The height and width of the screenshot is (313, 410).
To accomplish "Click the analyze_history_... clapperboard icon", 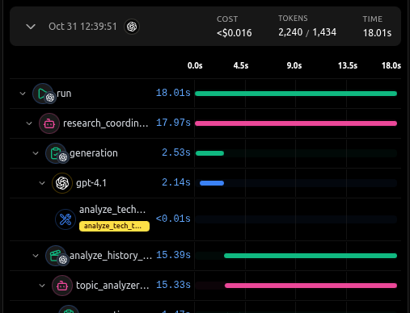I will click(56, 256).
